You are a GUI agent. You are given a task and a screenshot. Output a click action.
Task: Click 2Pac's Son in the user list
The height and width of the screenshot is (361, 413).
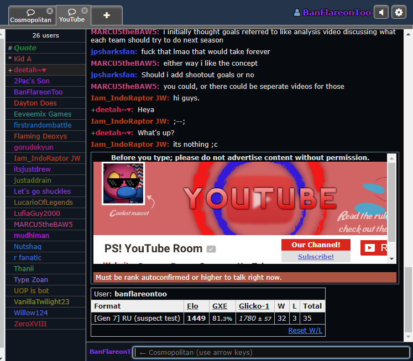click(45, 81)
